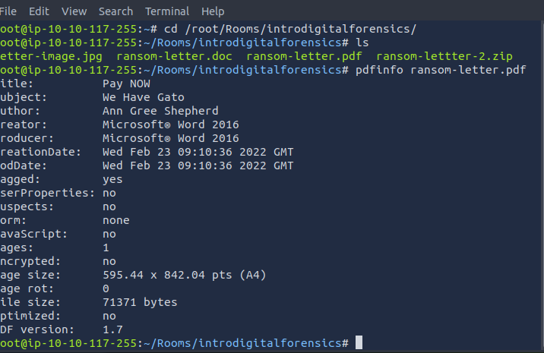The width and height of the screenshot is (544, 353).
Task: Click the "Pay NOW" title value
Action: click(x=126, y=84)
